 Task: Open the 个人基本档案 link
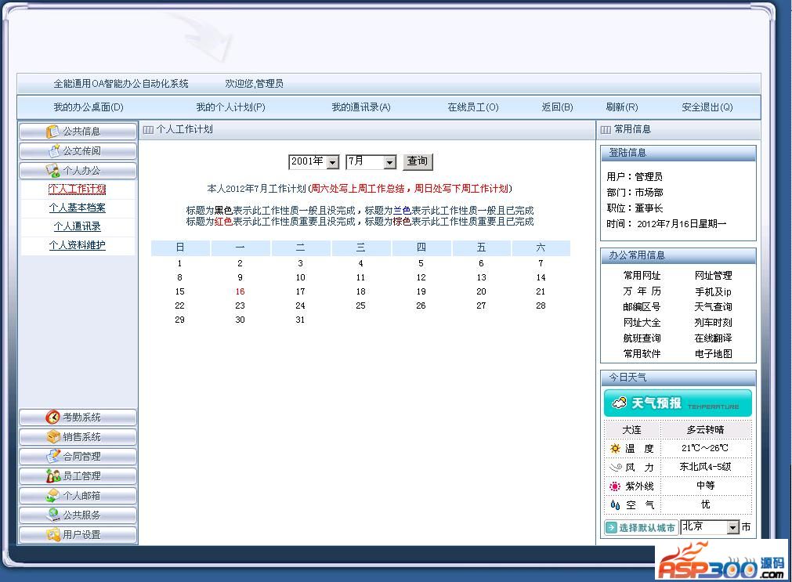click(78, 208)
